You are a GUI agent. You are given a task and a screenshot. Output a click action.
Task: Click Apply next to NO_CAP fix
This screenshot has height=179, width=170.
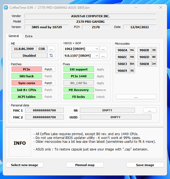[x=100, y=83]
